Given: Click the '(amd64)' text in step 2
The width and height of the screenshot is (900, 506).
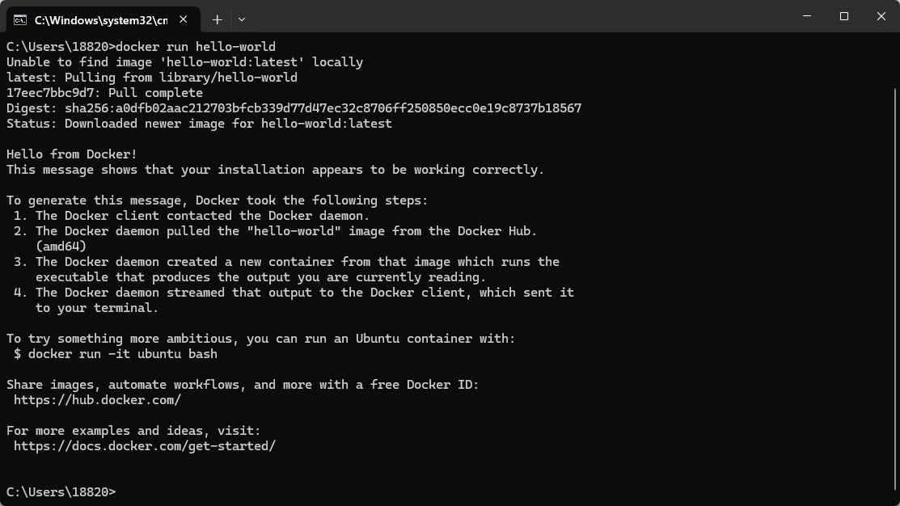Looking at the screenshot, I should (61, 247).
